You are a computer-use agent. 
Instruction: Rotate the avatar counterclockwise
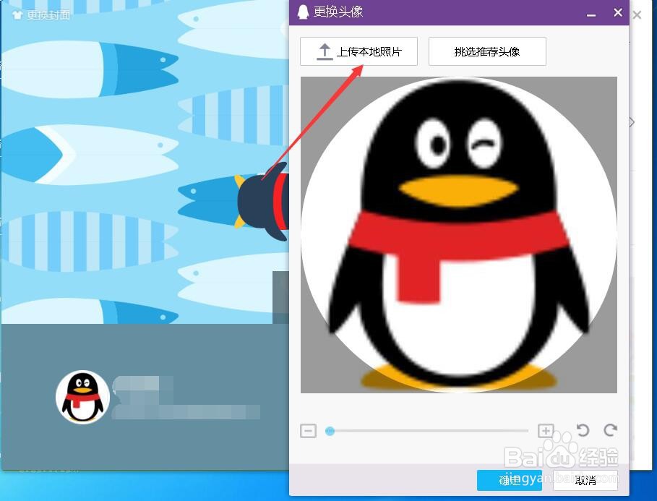pyautogui.click(x=583, y=430)
